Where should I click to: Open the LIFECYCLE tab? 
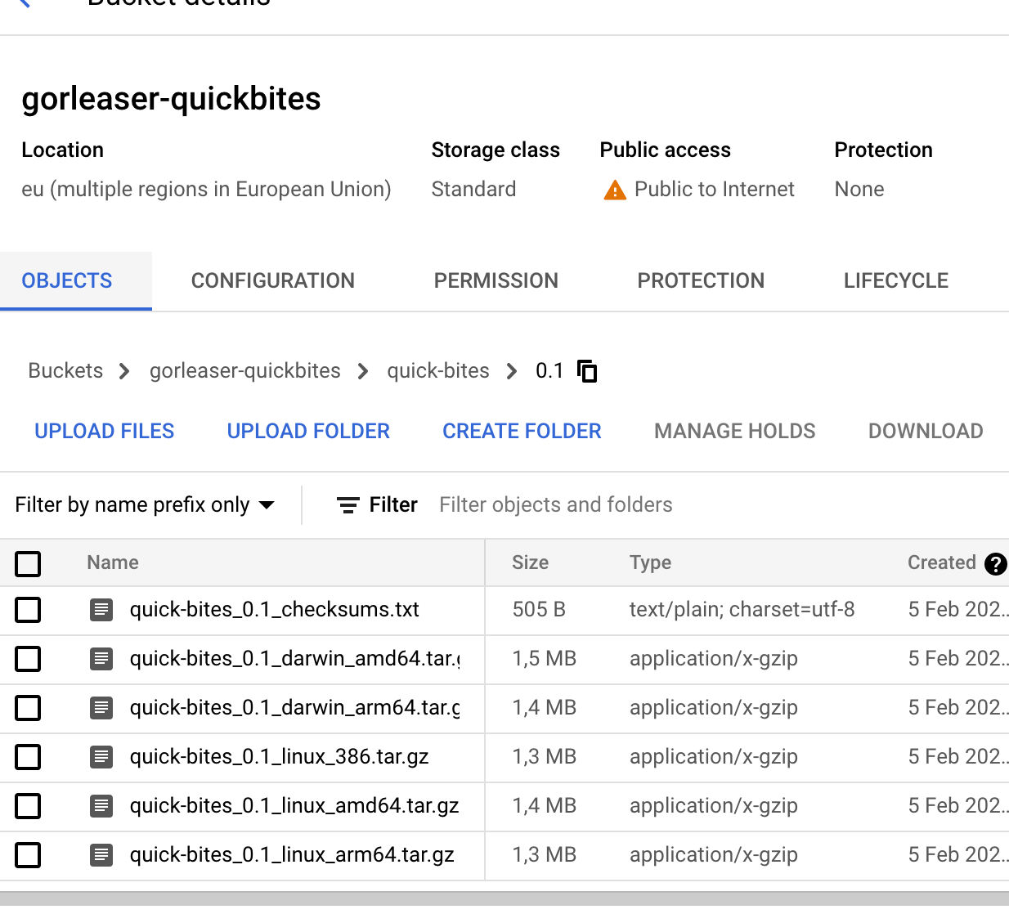coord(896,281)
